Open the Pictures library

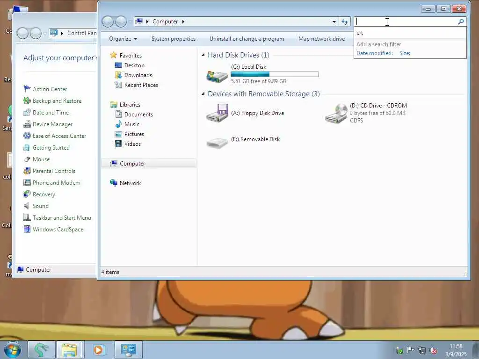(134, 134)
